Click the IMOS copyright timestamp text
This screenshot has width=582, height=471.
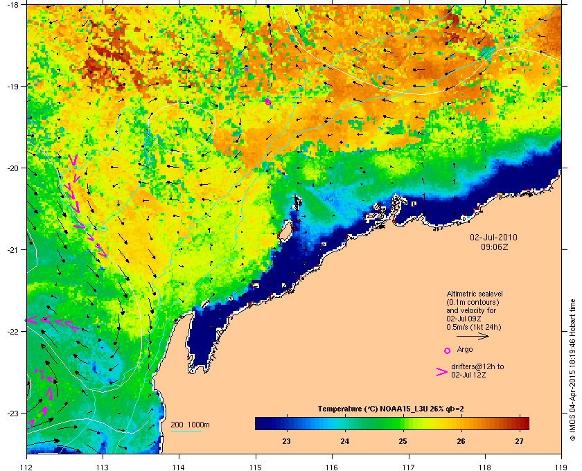[x=572, y=371]
